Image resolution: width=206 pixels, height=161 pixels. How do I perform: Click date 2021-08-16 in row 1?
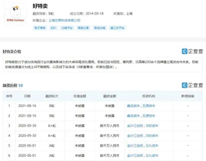[27, 106]
